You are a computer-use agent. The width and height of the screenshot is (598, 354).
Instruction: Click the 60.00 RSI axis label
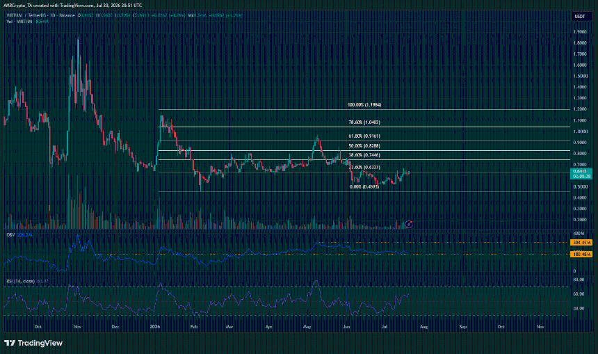[x=579, y=294]
